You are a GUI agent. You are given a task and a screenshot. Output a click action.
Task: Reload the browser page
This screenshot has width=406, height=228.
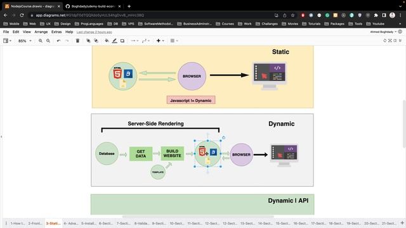pos(22,15)
